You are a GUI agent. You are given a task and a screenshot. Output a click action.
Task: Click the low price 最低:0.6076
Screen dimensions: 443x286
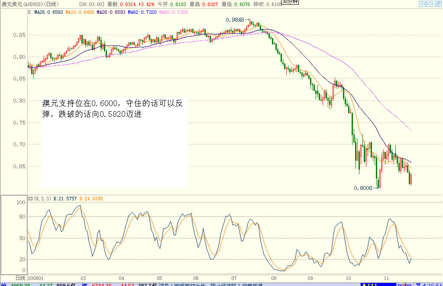pos(236,4)
